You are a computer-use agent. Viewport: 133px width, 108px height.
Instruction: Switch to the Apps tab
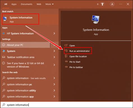[14, 4]
